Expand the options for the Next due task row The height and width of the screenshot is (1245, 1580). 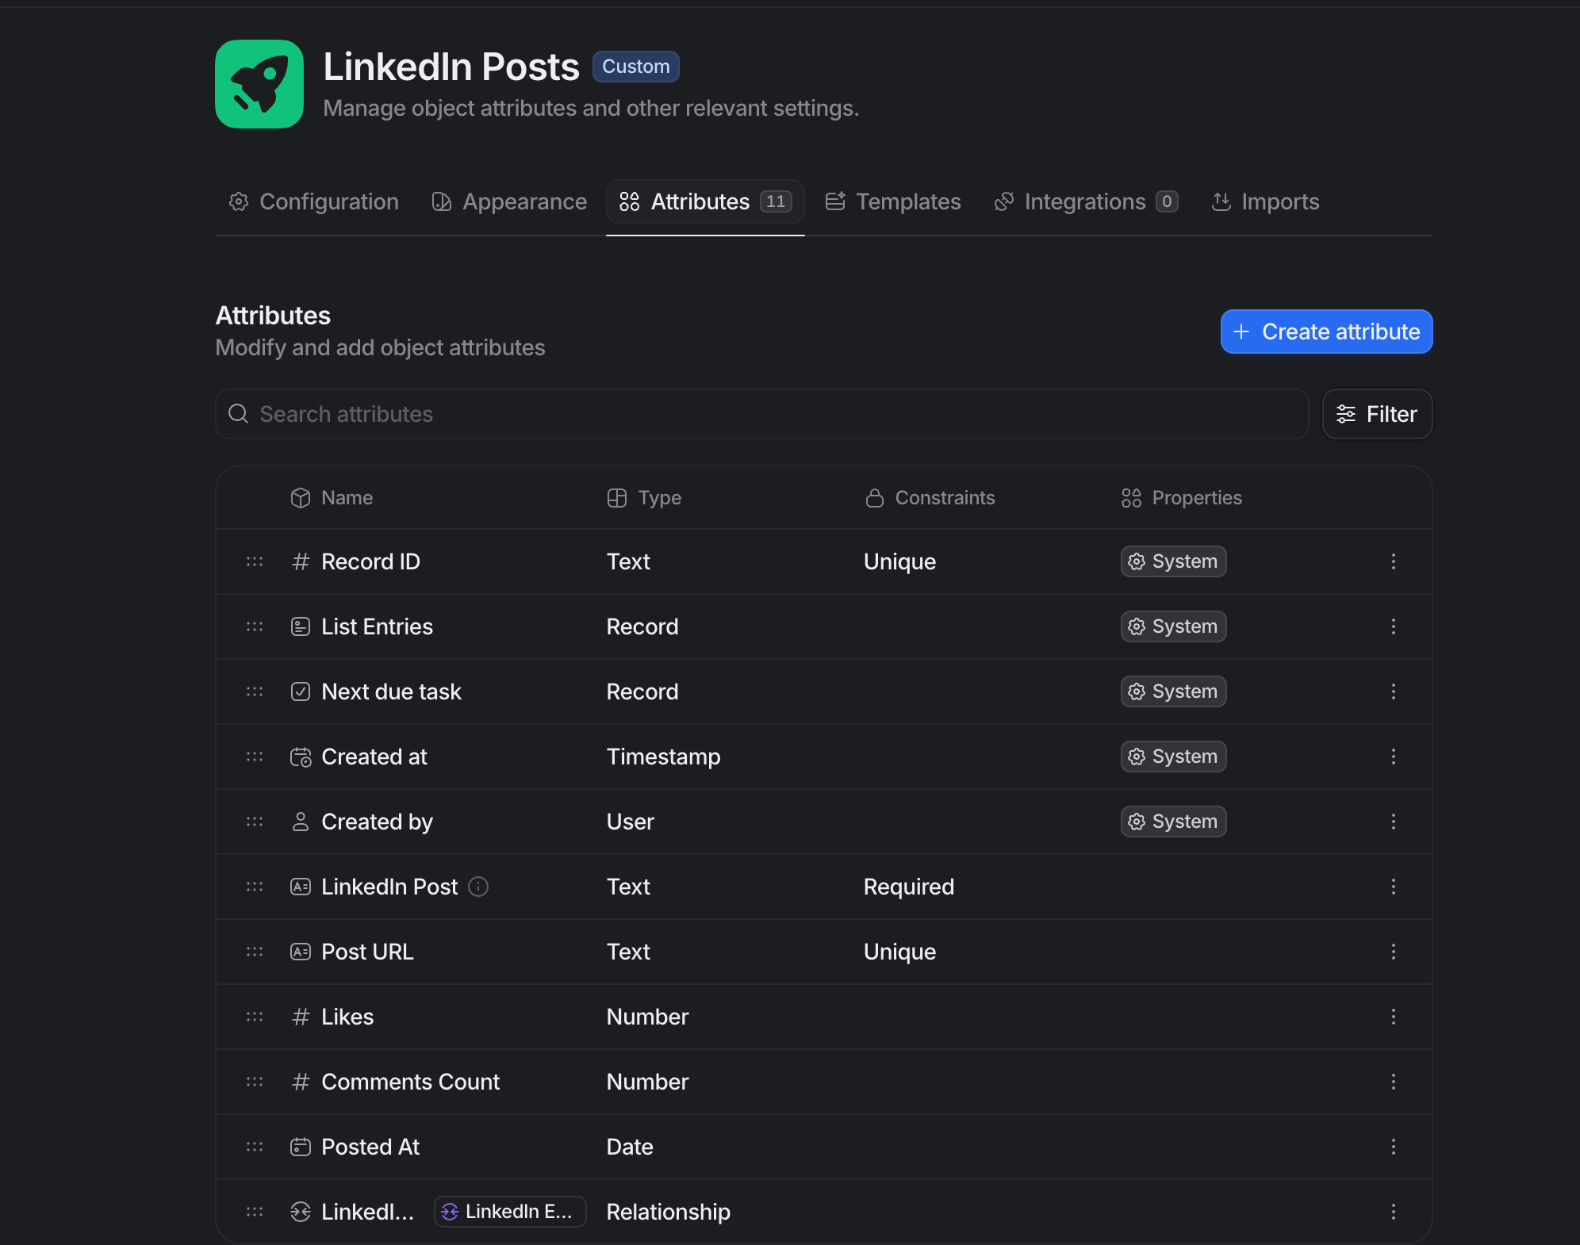1393,691
